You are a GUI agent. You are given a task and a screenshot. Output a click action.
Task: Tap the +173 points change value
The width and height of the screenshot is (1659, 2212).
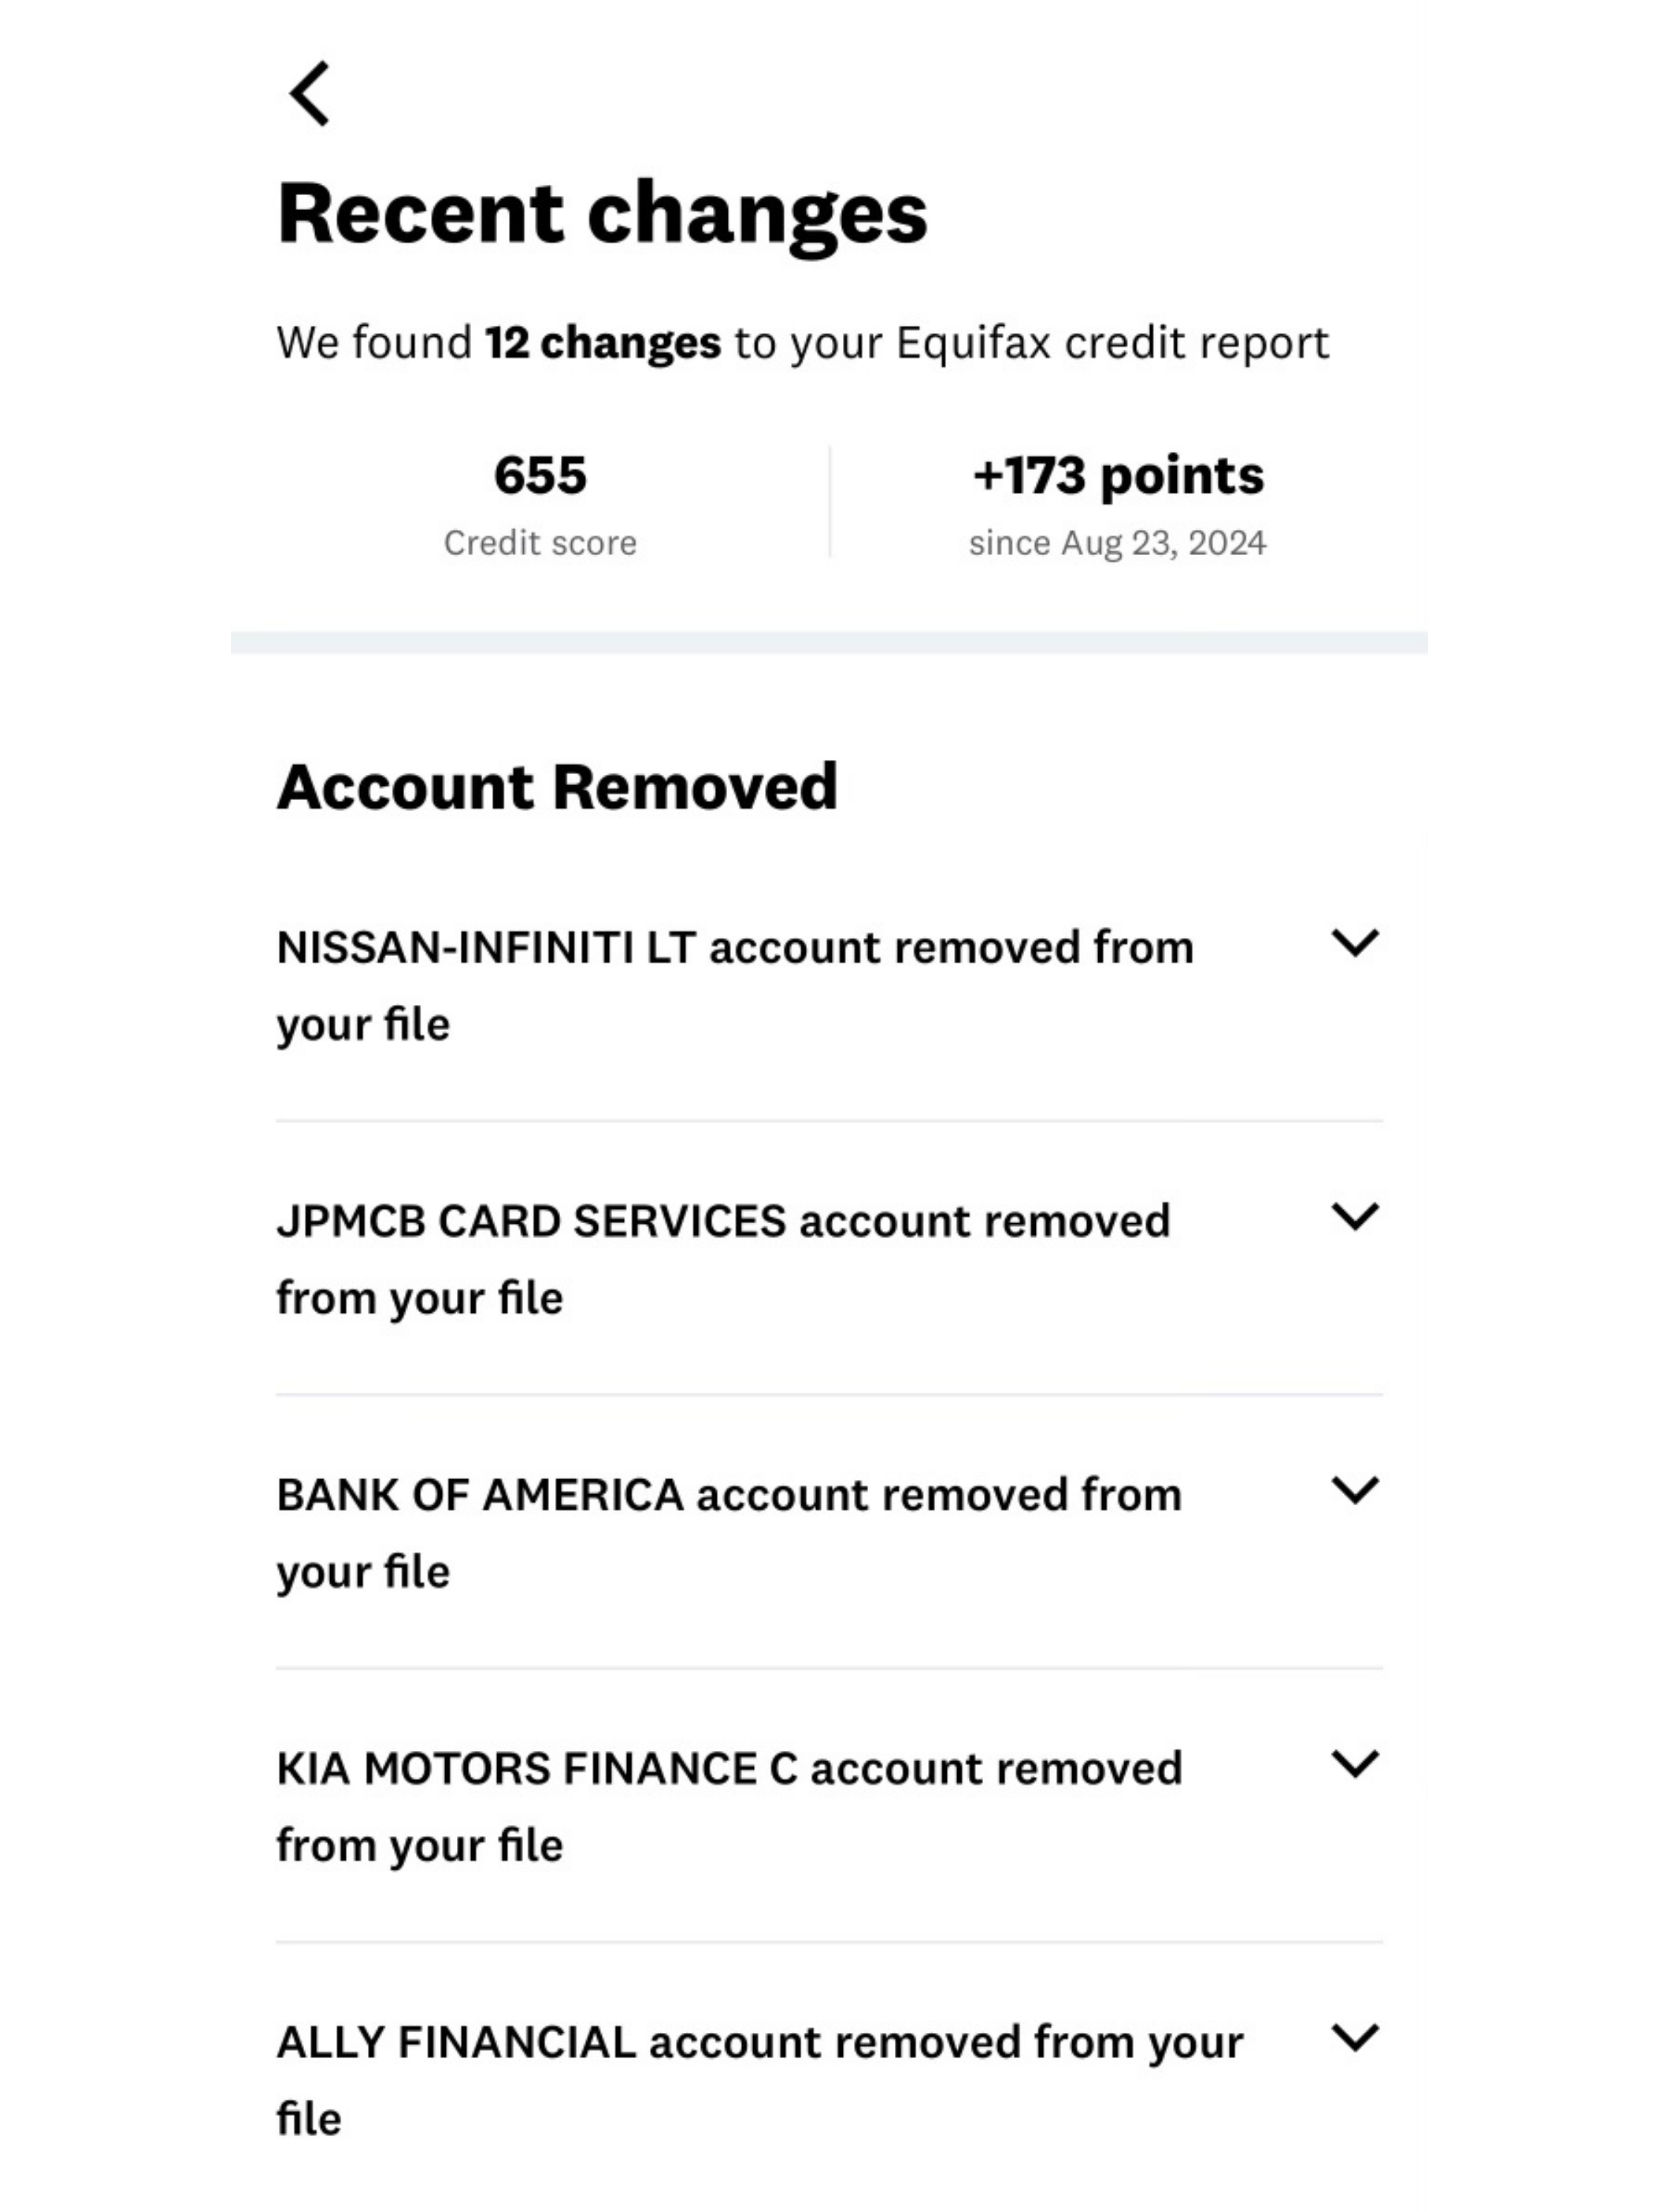tap(1118, 476)
